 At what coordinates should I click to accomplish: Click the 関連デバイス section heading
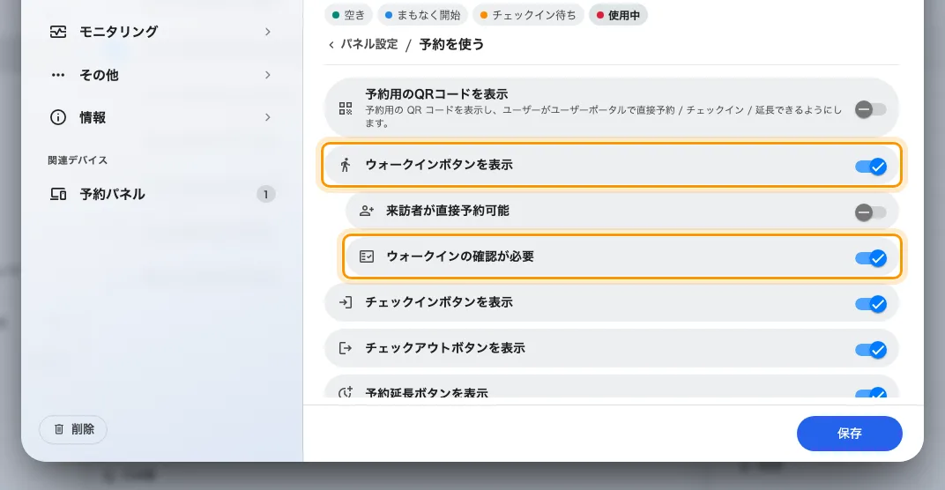coord(78,160)
